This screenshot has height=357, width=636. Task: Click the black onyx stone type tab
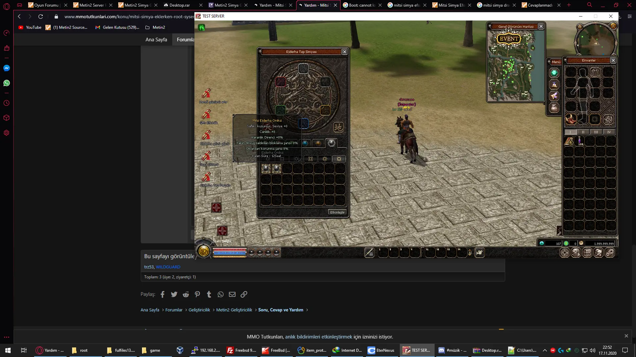(331, 143)
